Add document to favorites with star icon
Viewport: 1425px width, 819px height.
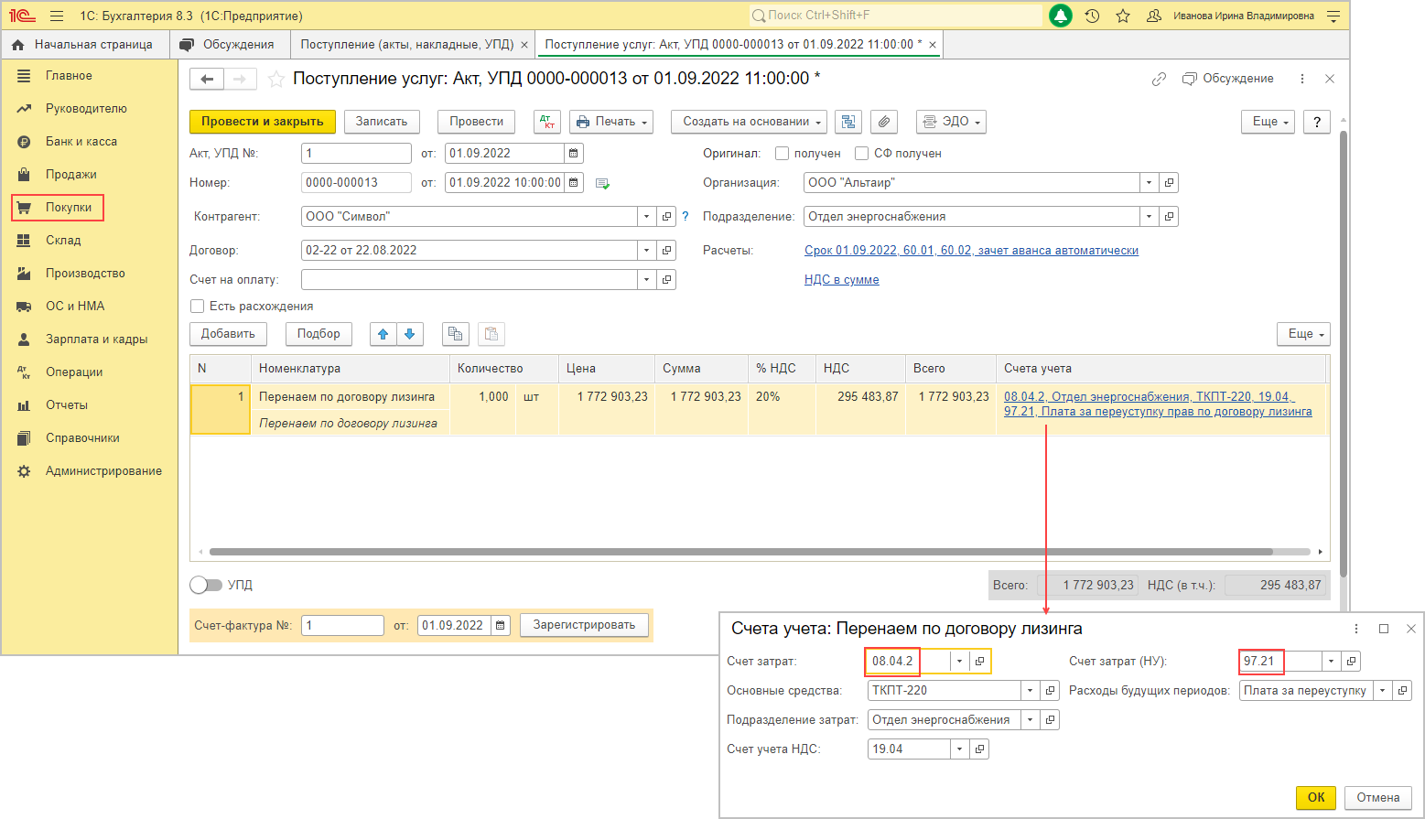275,80
